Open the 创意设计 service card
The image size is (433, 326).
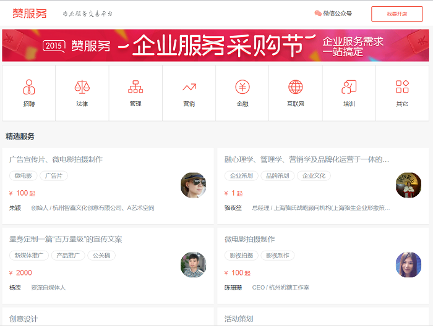(x=108, y=317)
